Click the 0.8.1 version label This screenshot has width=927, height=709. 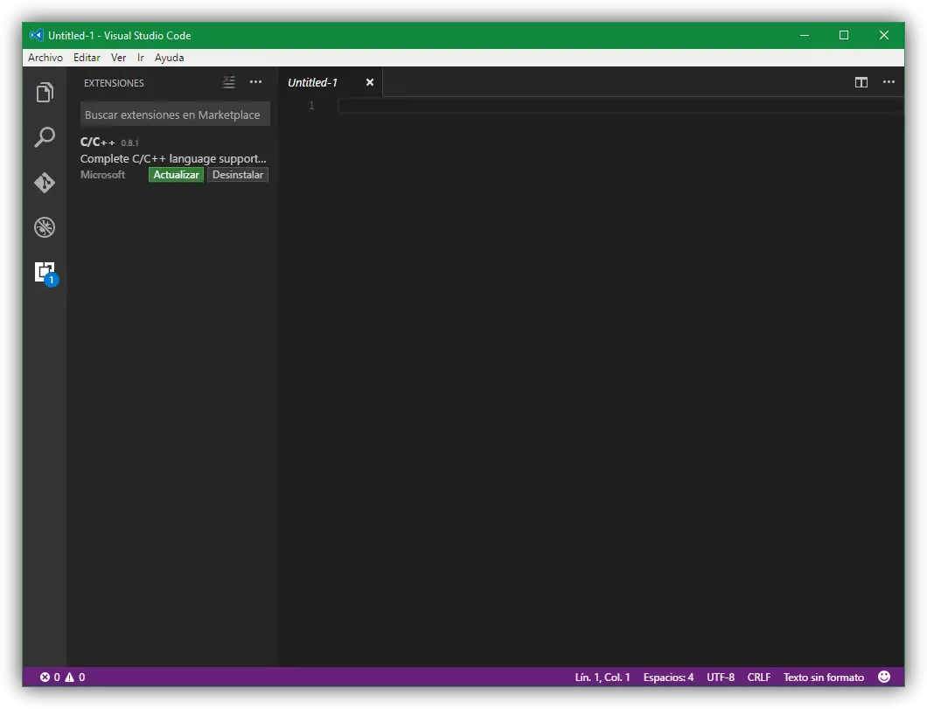coord(129,143)
